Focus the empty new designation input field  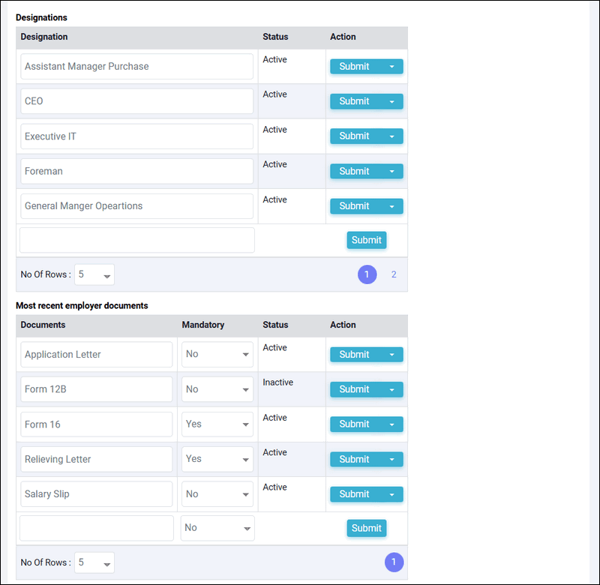click(137, 240)
